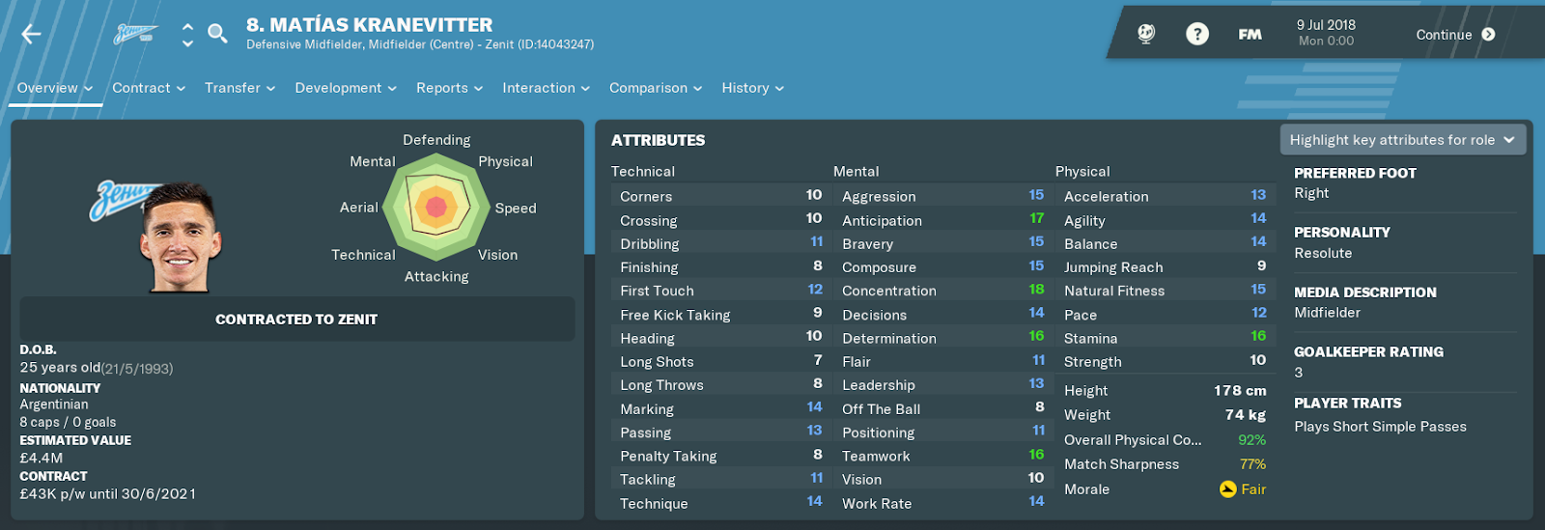
Task: Expand Highlight key attributes for role dropdown
Action: [1403, 140]
